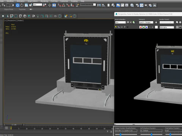Toggle Spinner Snap
The image size is (182, 136).
tap(72, 5)
